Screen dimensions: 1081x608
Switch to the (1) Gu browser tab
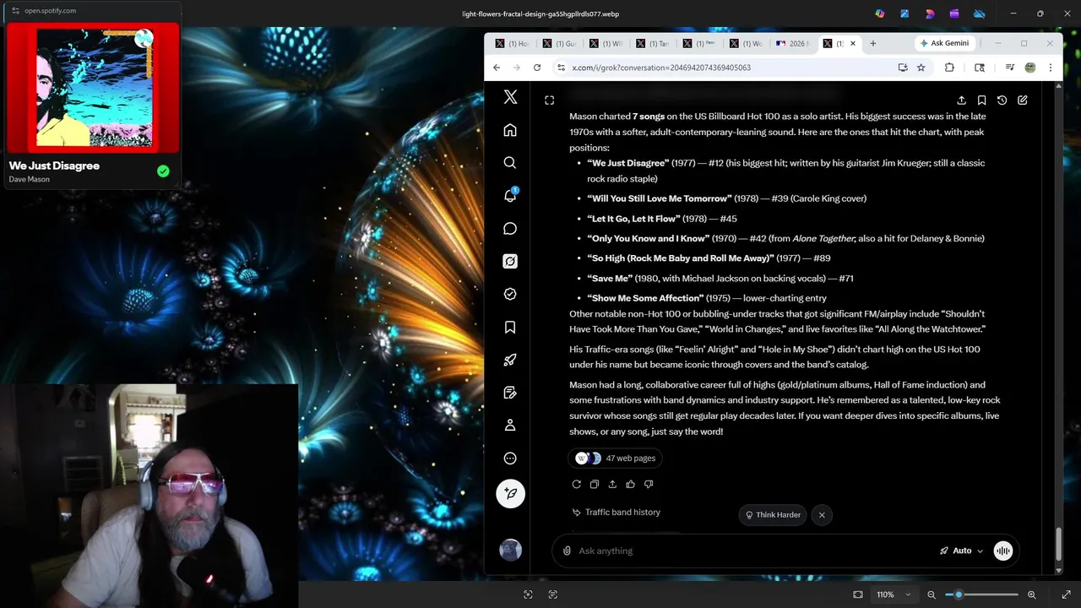(559, 43)
